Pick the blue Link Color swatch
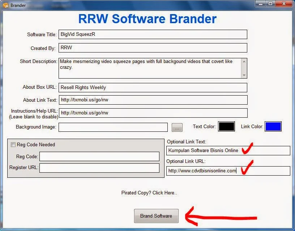 tap(273, 126)
